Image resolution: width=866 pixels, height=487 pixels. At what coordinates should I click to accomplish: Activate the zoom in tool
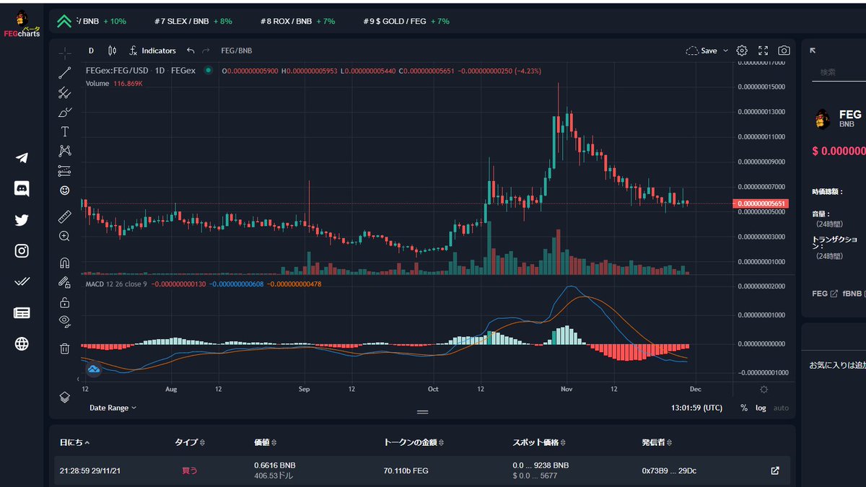click(x=64, y=236)
